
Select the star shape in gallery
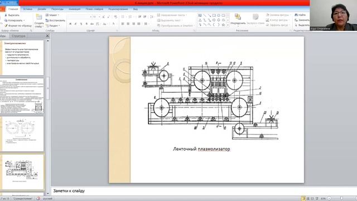click(223, 25)
